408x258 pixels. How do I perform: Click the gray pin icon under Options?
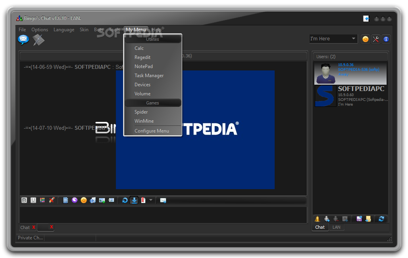coord(38,40)
